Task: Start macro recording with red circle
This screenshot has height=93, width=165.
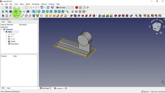Action: (x=77, y=7)
